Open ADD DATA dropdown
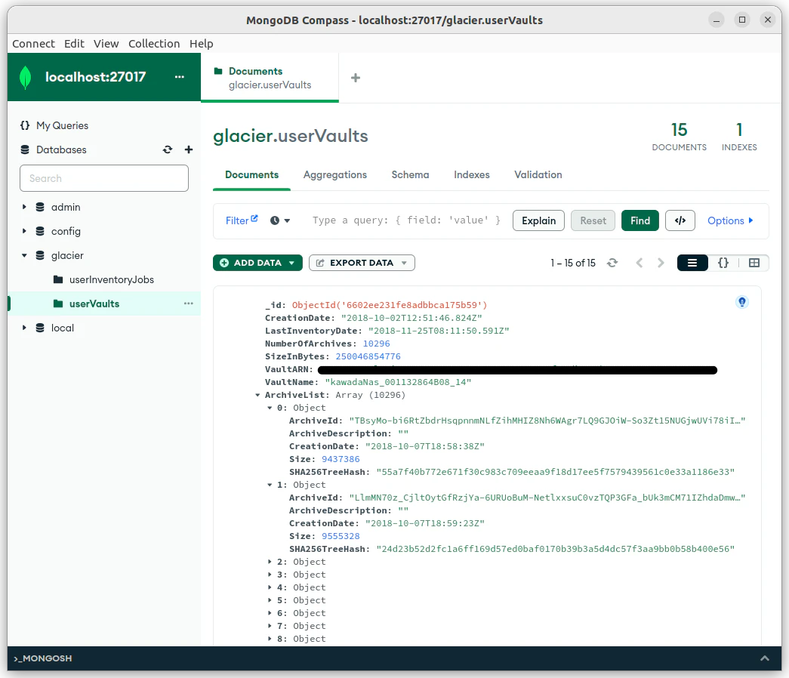 point(257,263)
